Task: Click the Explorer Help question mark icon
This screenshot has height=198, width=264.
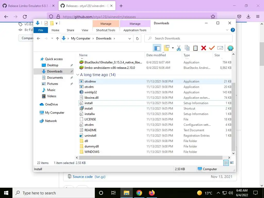Action: click(233, 30)
